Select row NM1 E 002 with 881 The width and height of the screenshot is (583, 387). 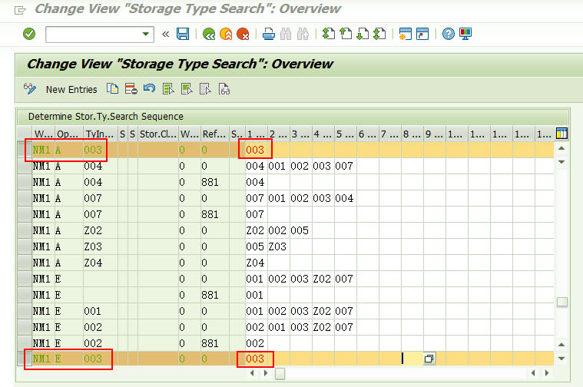click(25, 343)
